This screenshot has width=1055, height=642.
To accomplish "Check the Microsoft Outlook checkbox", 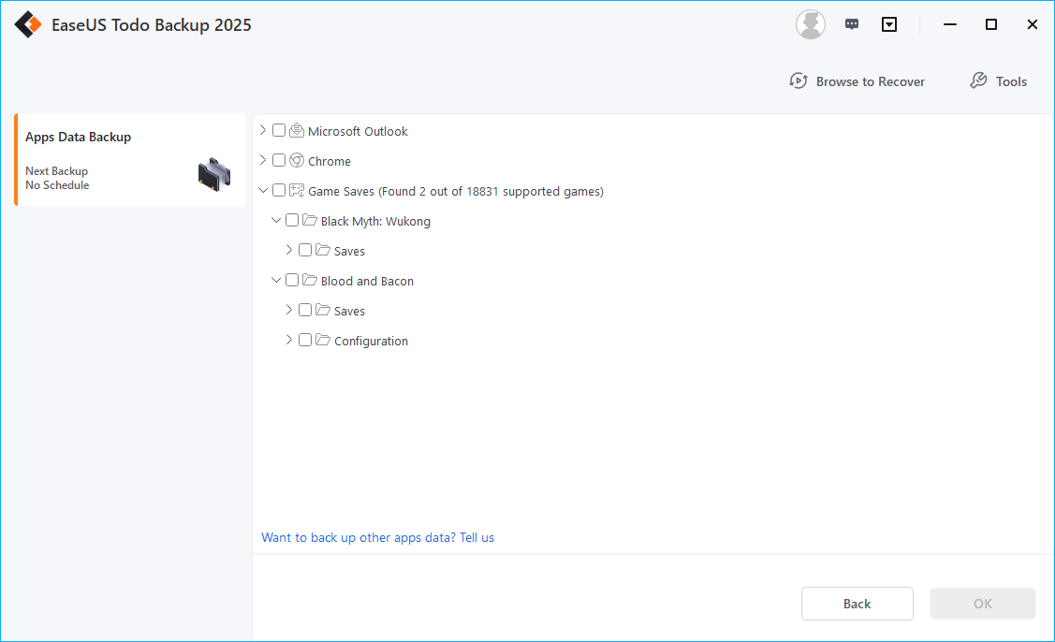I will coord(279,131).
